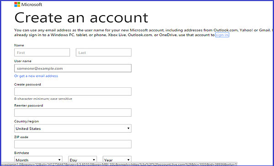Image resolution: width=274 pixels, height=166 pixels.
Task: Click the 'Reenter password' label text
Action: pyautogui.click(x=28, y=106)
